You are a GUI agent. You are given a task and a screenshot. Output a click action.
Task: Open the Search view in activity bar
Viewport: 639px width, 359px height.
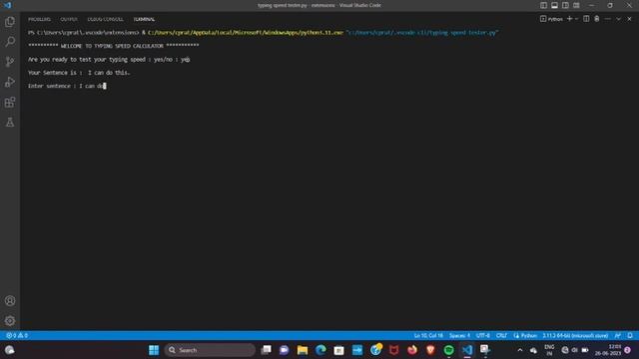[10, 42]
